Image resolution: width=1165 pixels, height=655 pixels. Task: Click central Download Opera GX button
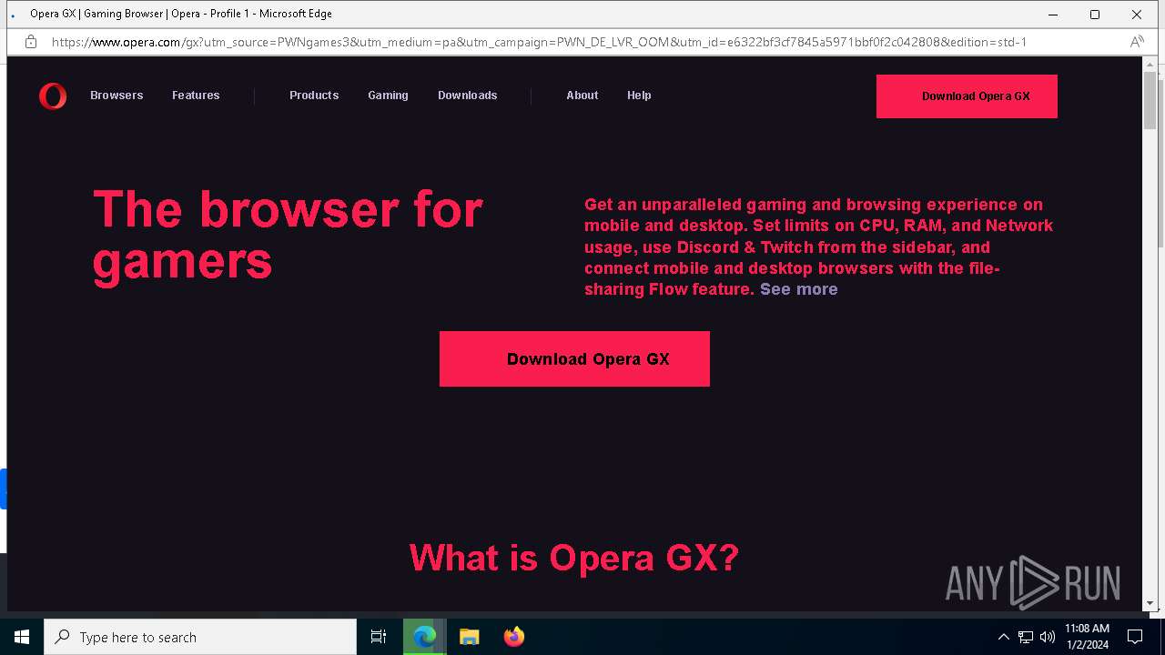(x=574, y=358)
